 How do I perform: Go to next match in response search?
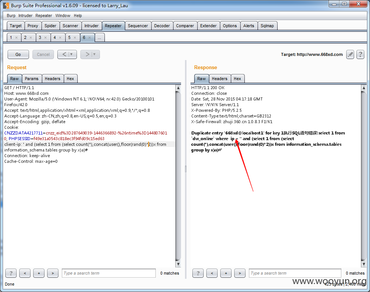pyautogui.click(x=240, y=273)
